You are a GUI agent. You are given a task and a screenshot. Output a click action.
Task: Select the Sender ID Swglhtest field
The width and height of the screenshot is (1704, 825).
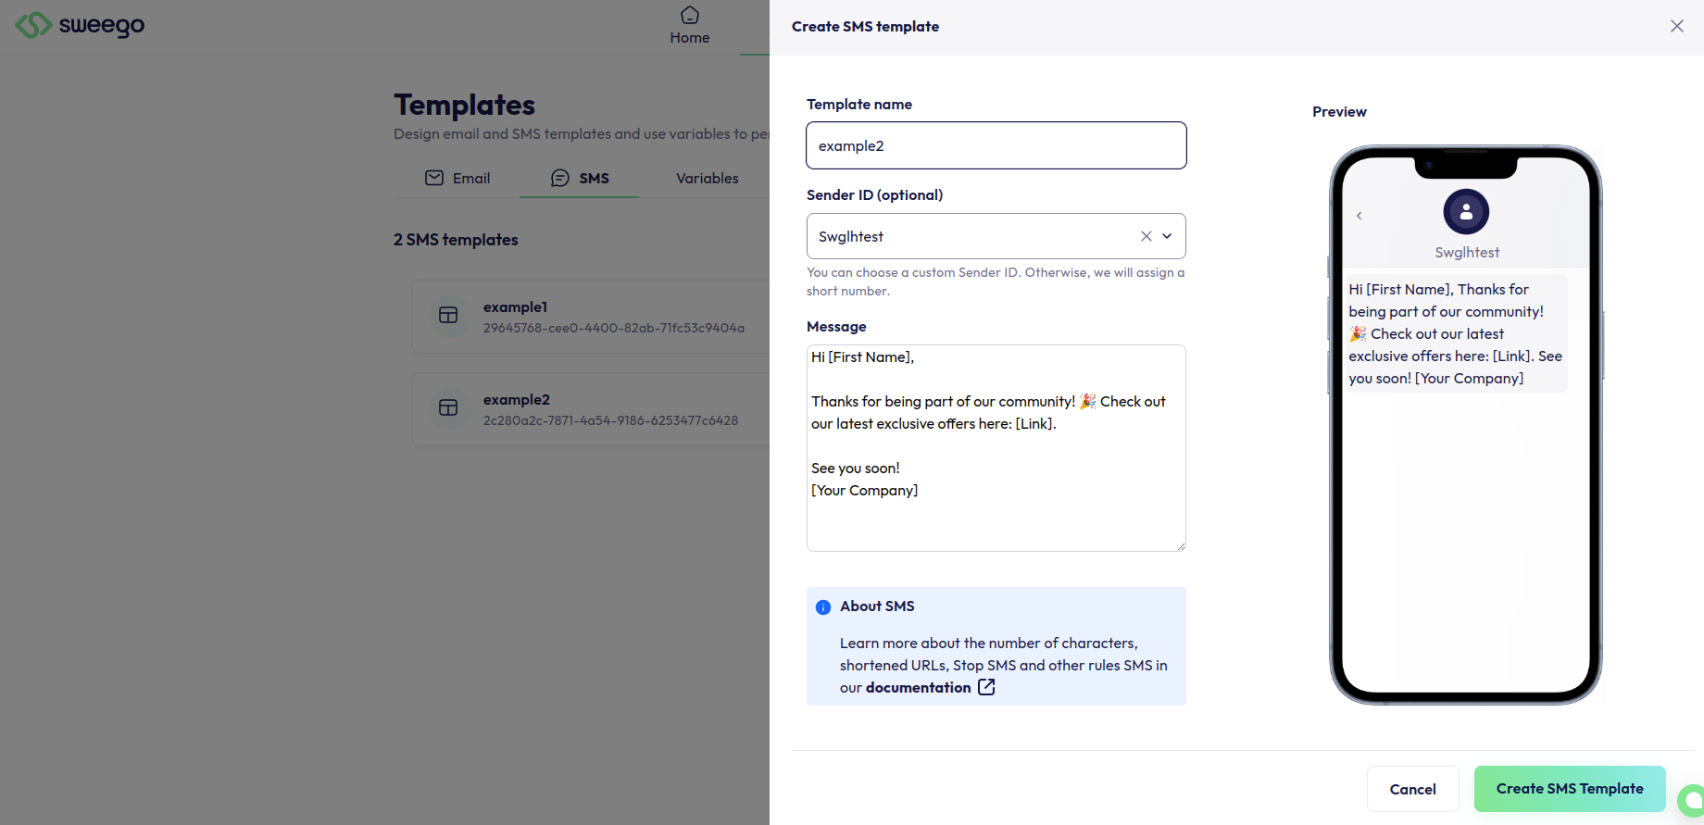[996, 236]
